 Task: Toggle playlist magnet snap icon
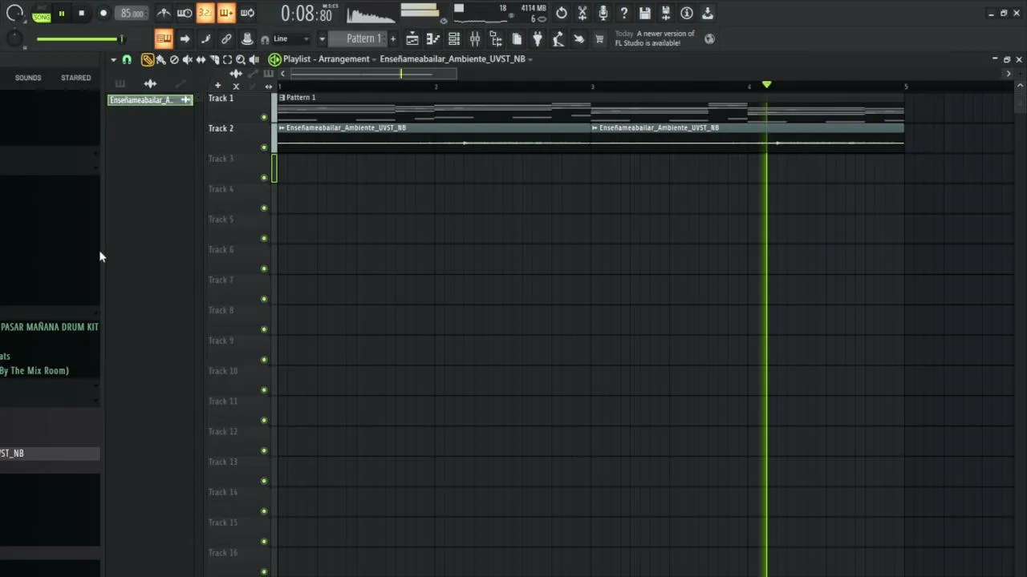coord(127,59)
